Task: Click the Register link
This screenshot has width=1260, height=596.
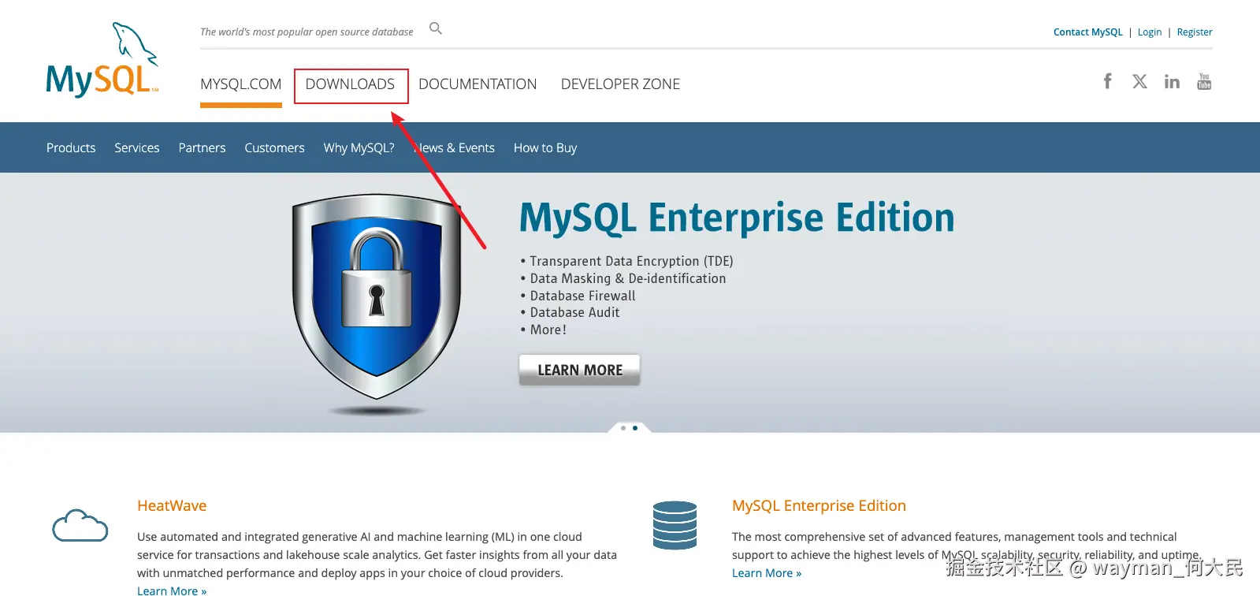Action: pyautogui.click(x=1195, y=32)
